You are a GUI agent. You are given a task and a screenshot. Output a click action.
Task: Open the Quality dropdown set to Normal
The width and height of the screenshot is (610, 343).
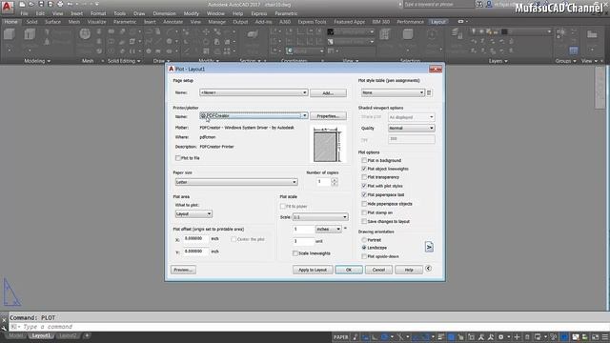click(411, 128)
